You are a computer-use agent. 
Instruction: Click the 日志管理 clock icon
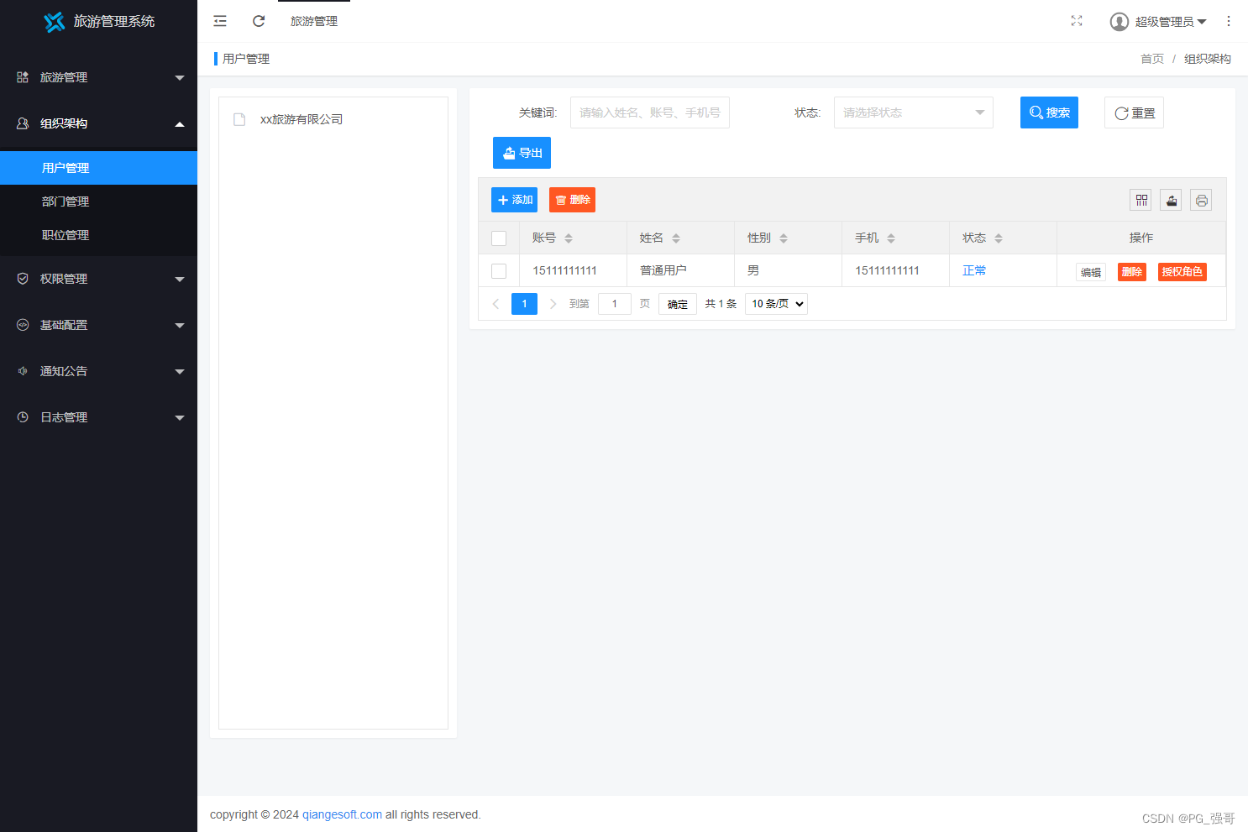click(x=23, y=417)
